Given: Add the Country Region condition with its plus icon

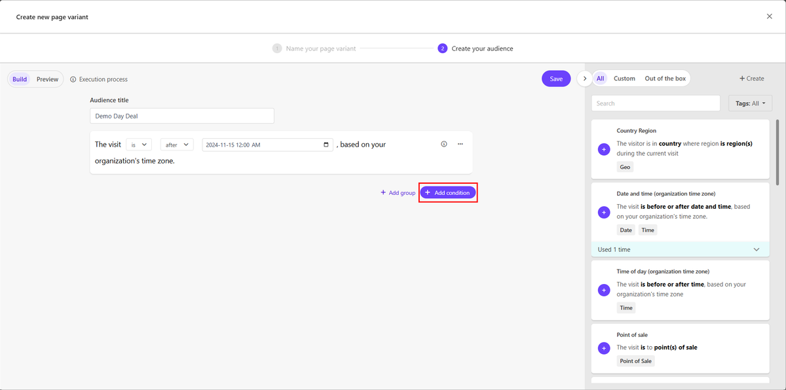Looking at the screenshot, I should (604, 150).
